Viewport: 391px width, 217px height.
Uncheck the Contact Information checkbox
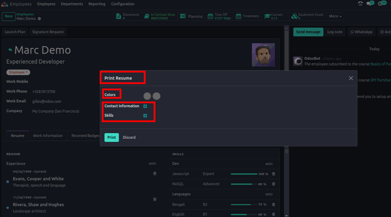pyautogui.click(x=145, y=106)
